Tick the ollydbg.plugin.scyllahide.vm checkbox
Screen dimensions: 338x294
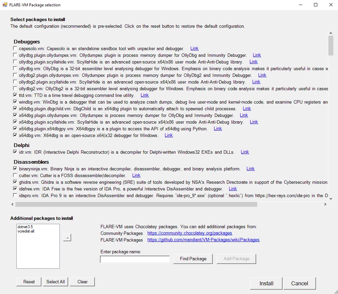click(15, 62)
